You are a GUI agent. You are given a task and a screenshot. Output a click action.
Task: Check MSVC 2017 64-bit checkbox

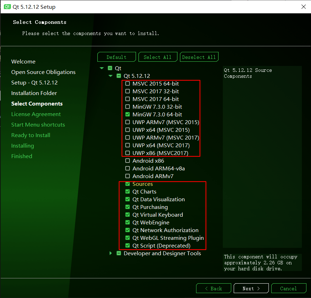[x=128, y=99]
